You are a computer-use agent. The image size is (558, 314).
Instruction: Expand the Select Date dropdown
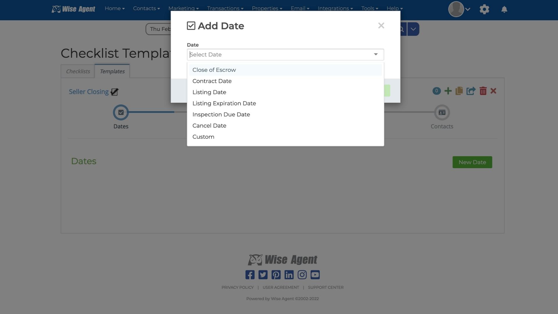pyautogui.click(x=285, y=54)
